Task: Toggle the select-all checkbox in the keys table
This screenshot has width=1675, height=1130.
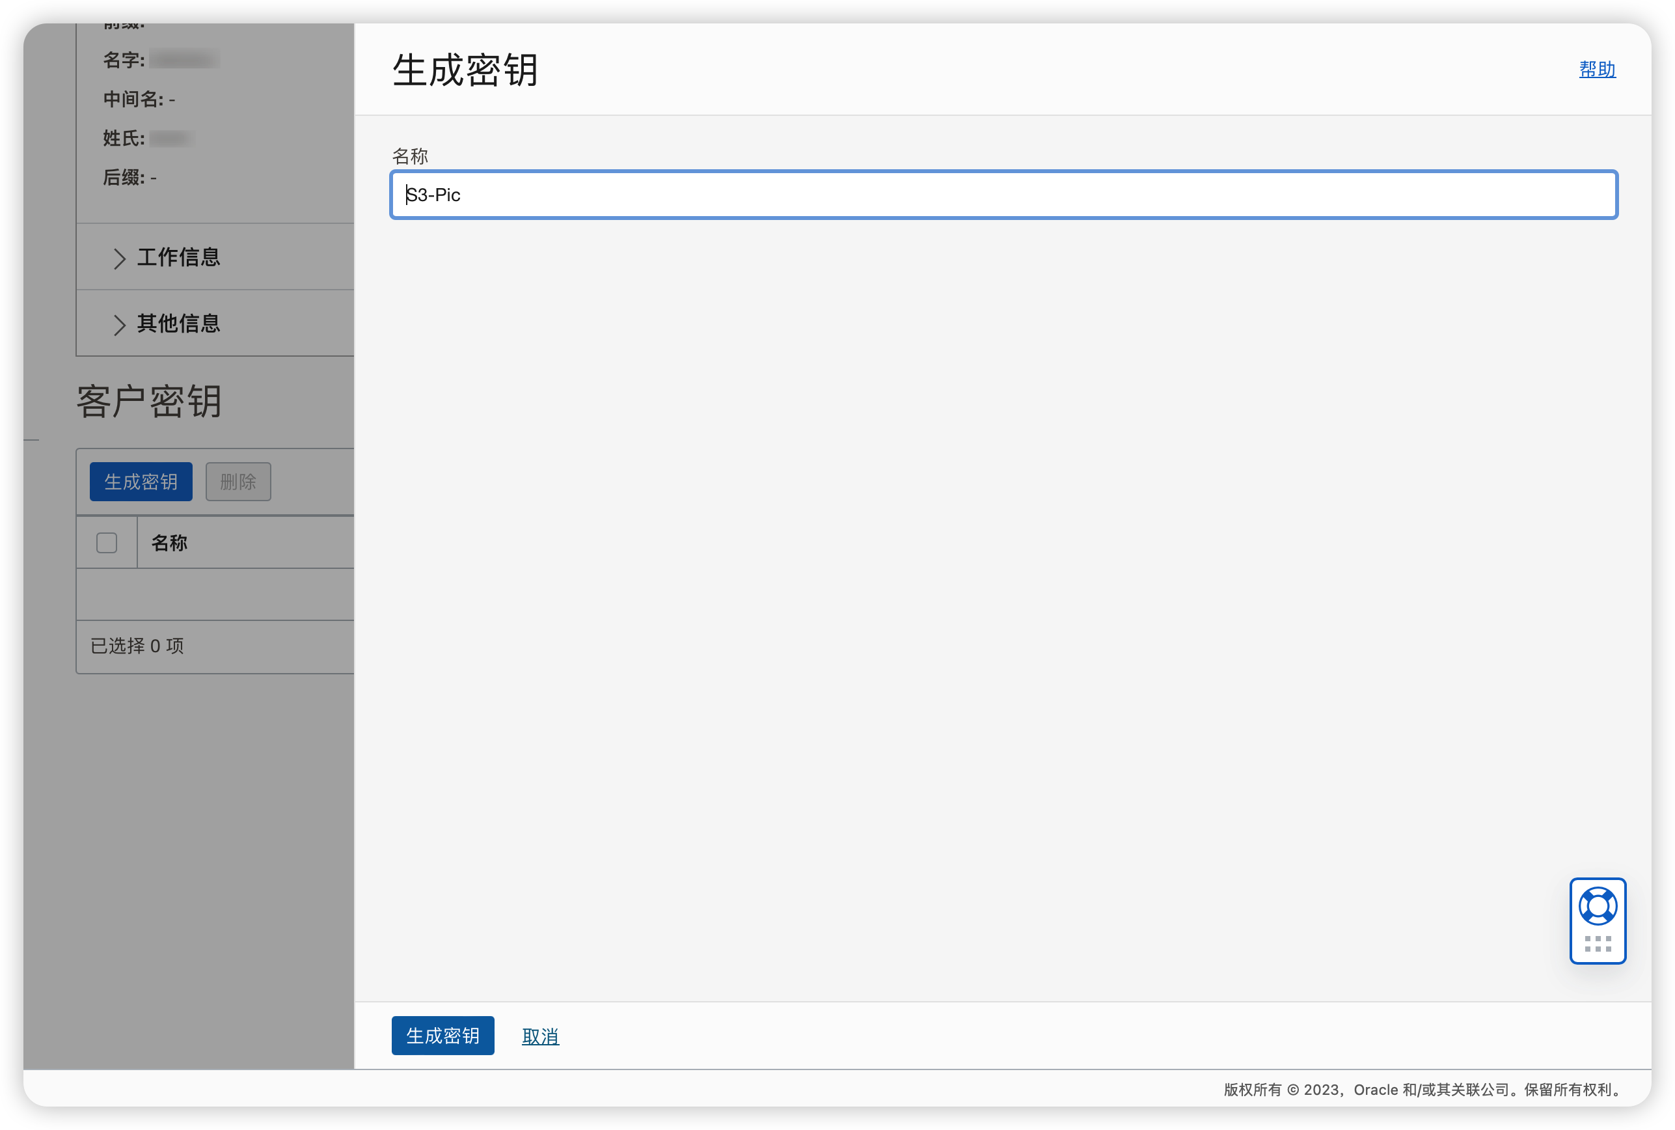Action: [106, 543]
